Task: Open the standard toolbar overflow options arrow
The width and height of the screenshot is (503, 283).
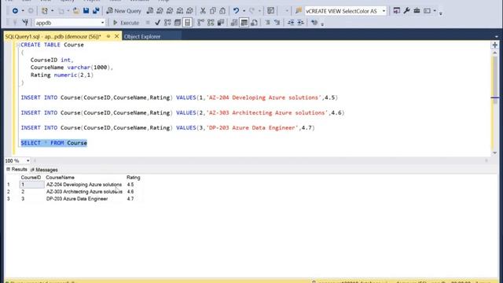Action: (x=441, y=13)
